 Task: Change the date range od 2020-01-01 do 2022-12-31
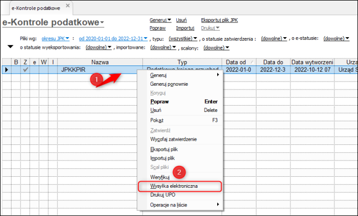(x=113, y=39)
